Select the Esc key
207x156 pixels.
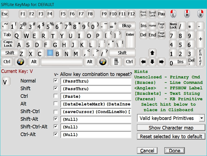coord(5,14)
